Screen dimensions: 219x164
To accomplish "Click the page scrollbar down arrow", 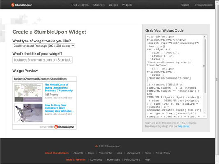I will pos(217,162).
